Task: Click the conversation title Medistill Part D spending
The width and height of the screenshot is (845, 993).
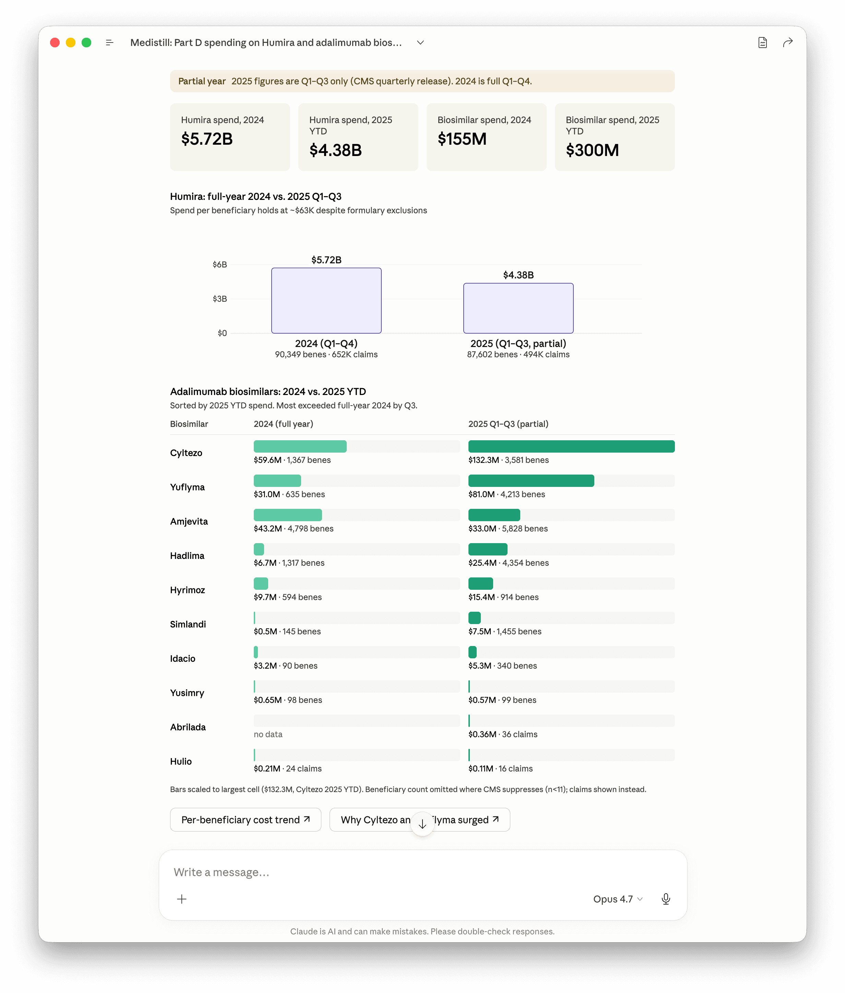Action: coord(266,43)
